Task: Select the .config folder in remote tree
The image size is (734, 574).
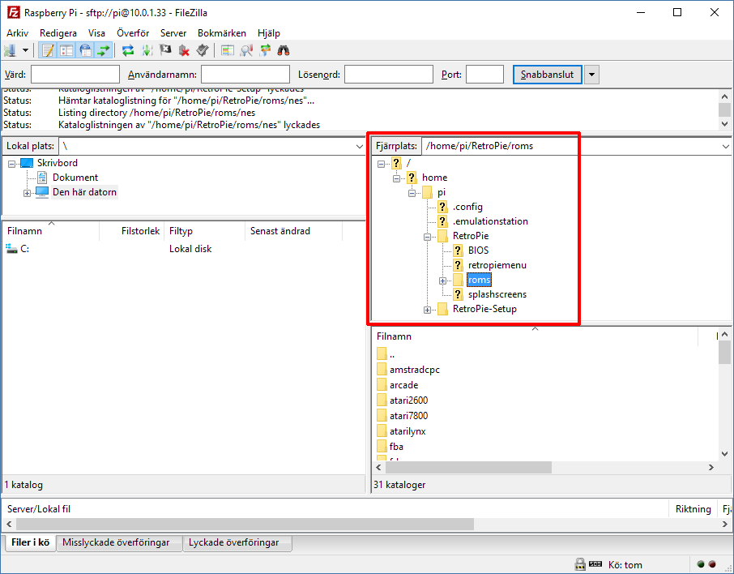Action: point(467,207)
